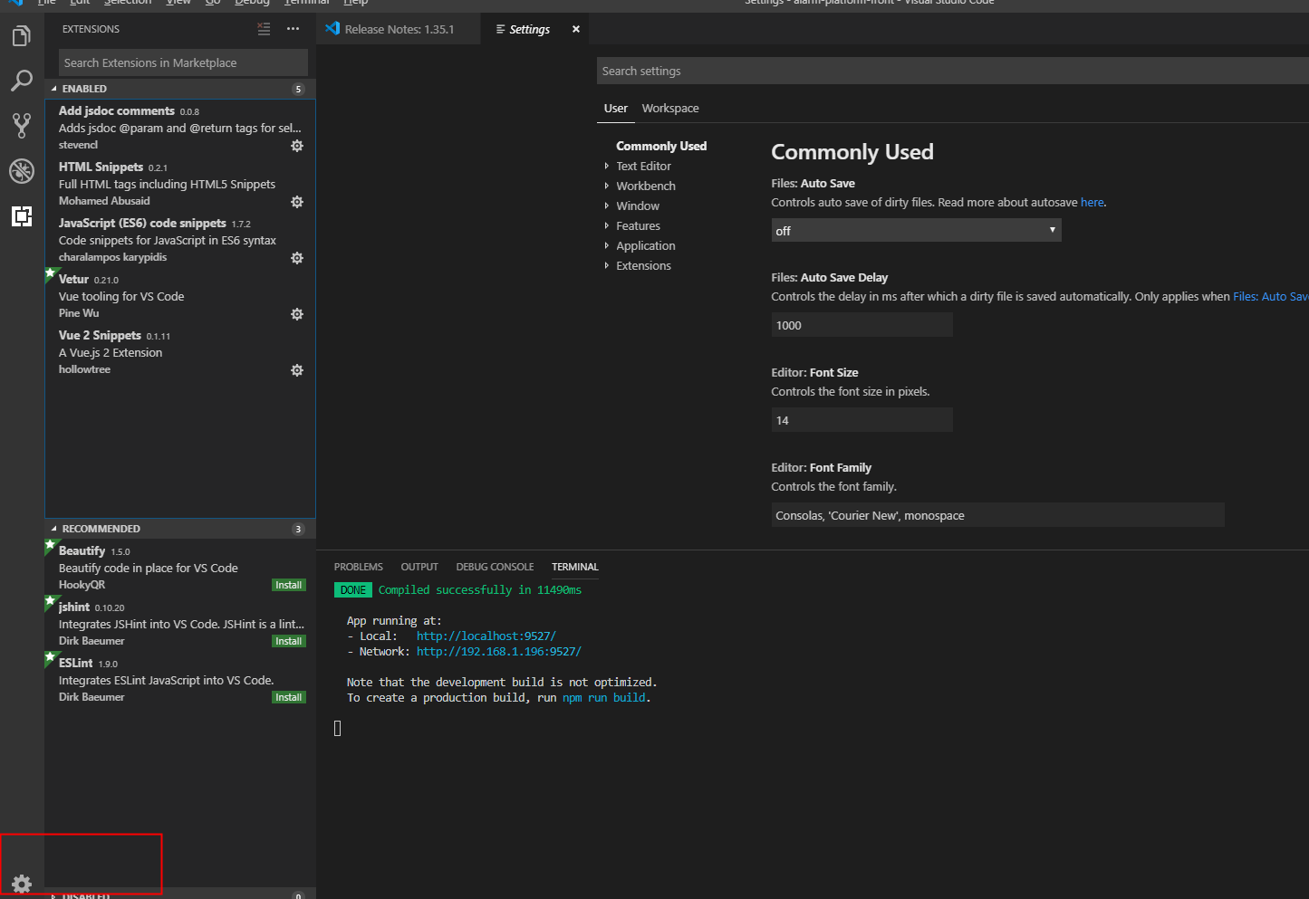Viewport: 1309px width, 899px height.
Task: Open the Terminal menu
Action: (x=307, y=3)
